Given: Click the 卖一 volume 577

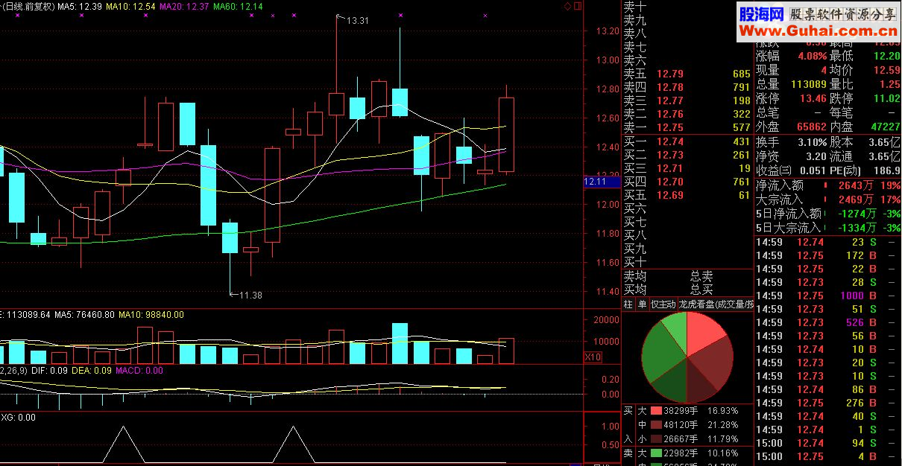Looking at the screenshot, I should tap(741, 127).
